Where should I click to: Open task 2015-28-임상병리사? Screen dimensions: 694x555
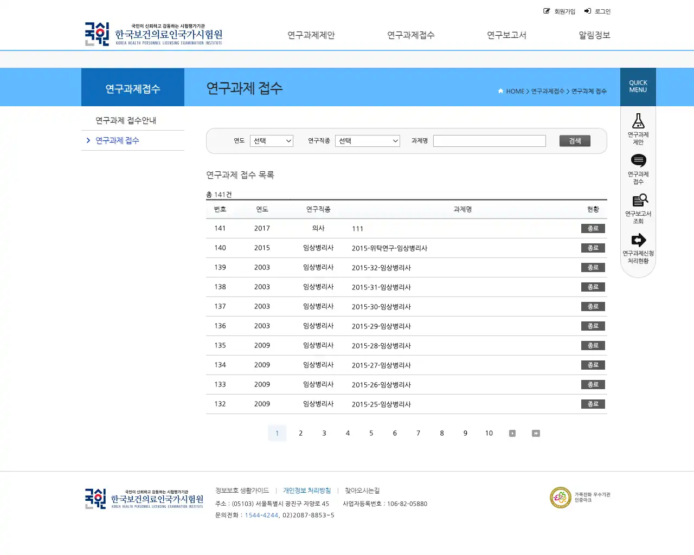(381, 346)
